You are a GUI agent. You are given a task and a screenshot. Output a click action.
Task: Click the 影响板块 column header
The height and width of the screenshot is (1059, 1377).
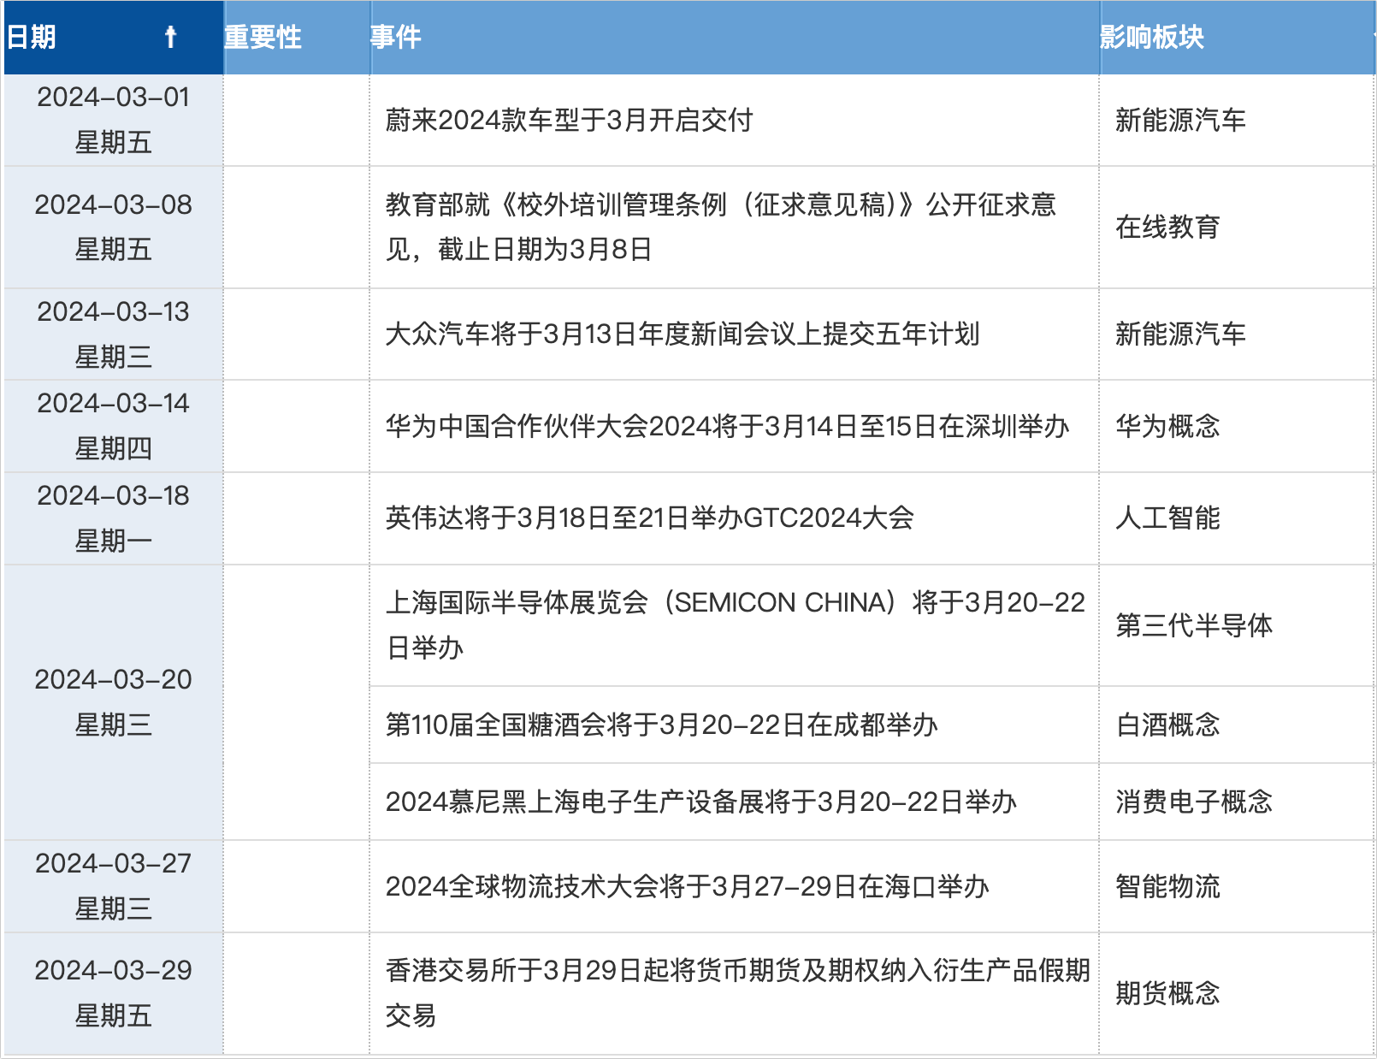1151,37
